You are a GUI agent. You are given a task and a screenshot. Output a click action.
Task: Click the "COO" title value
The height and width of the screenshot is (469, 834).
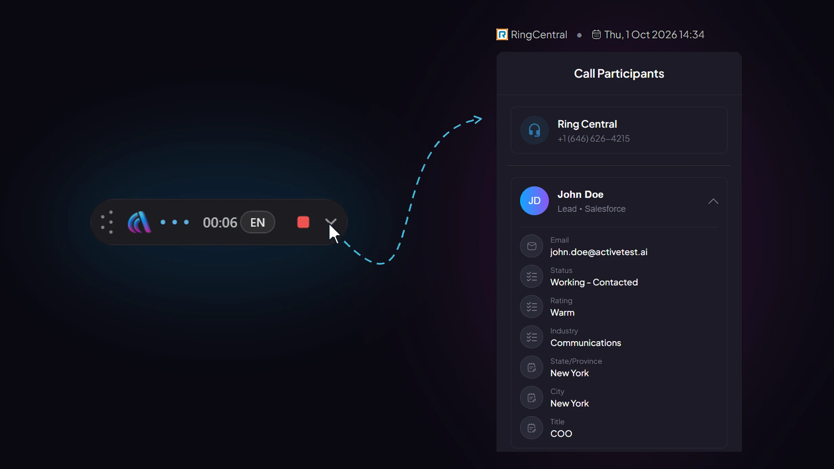click(x=561, y=434)
